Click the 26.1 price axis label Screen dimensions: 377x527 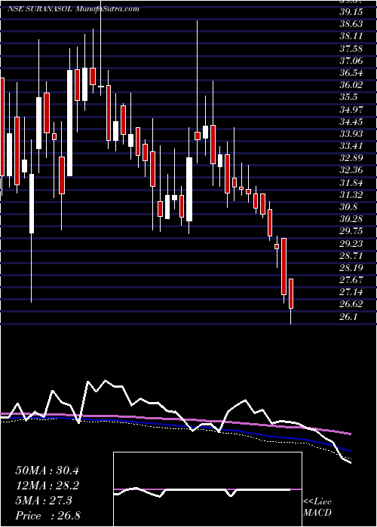click(x=348, y=317)
